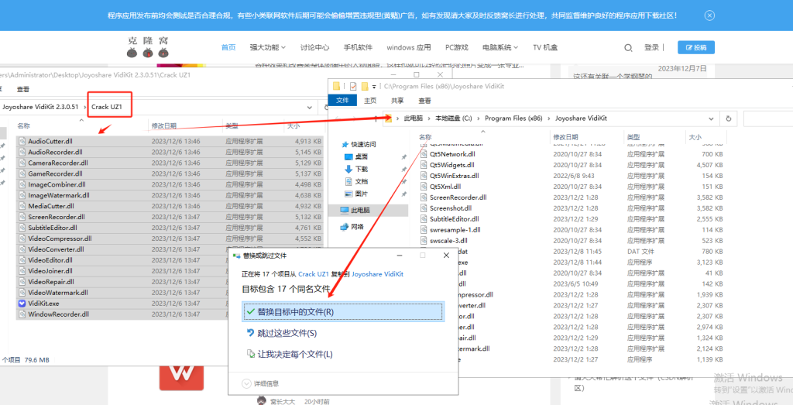Image resolution: width=793 pixels, height=405 pixels.
Task: Expand the 电脑系统 nav dropdown
Action: (500, 47)
